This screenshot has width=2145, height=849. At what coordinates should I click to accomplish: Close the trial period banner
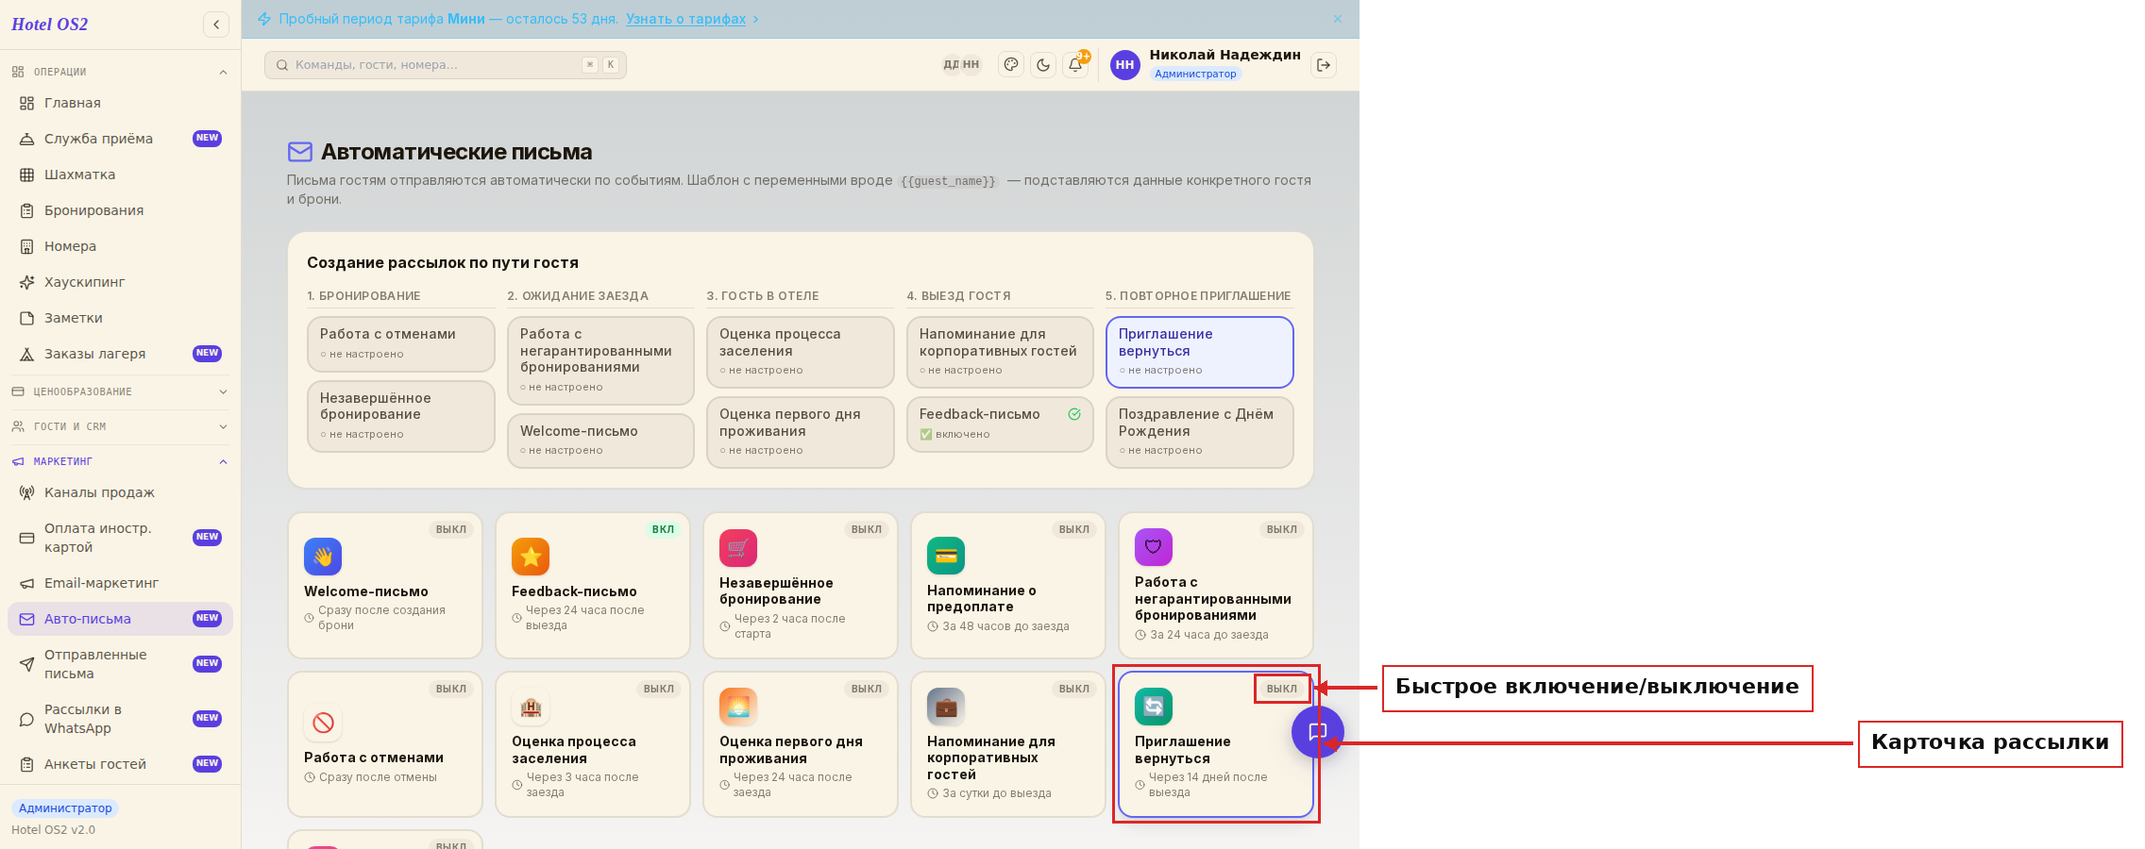1338,19
